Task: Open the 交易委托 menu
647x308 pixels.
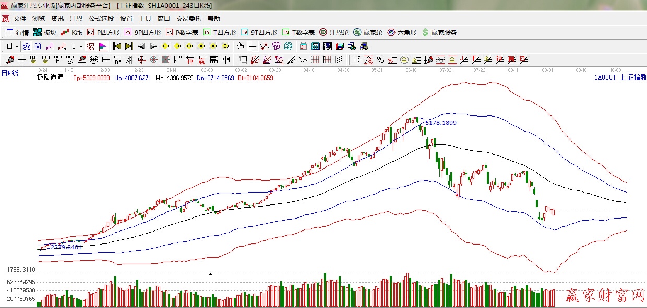Action: click(188, 19)
